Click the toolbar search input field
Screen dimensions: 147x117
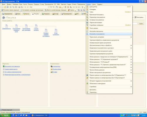tap(41, 7)
